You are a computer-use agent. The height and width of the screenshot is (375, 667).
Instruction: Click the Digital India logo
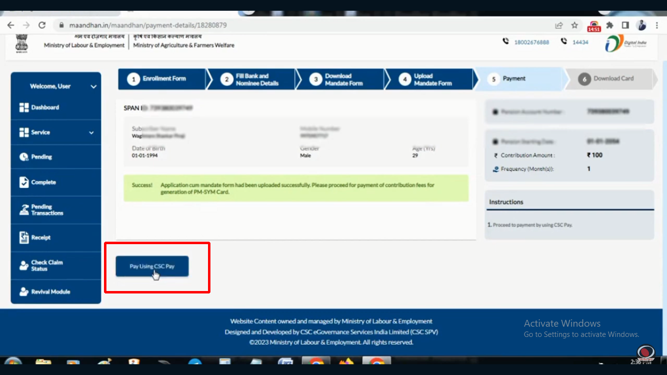625,43
